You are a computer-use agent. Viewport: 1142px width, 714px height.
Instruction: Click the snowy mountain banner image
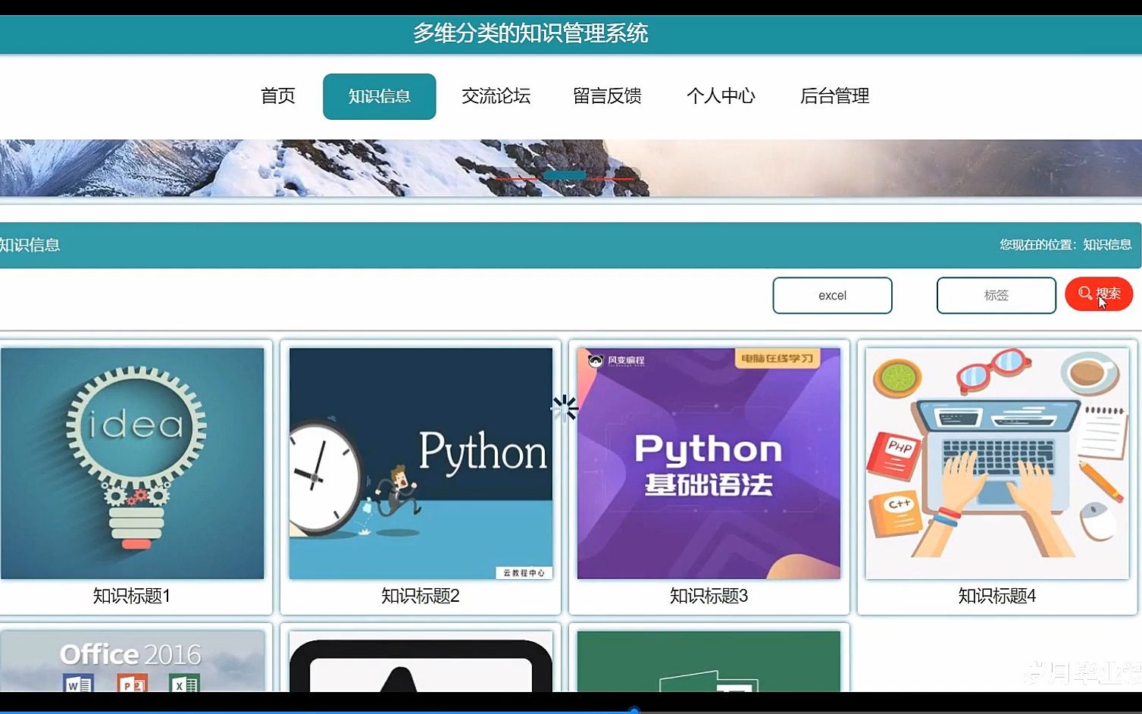point(571,168)
